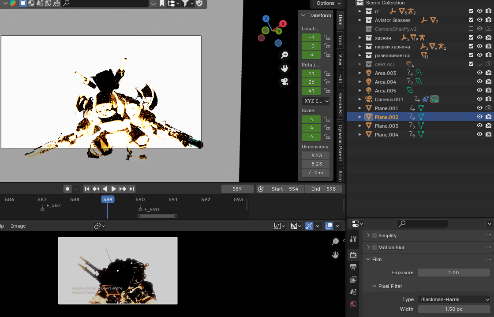
Task: Click the Options button in viewport header
Action: point(328,3)
